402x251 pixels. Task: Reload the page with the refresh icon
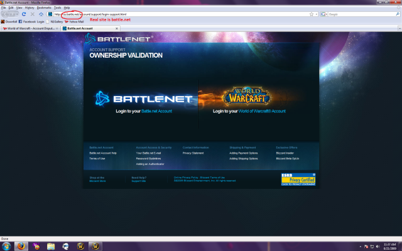coord(24,14)
